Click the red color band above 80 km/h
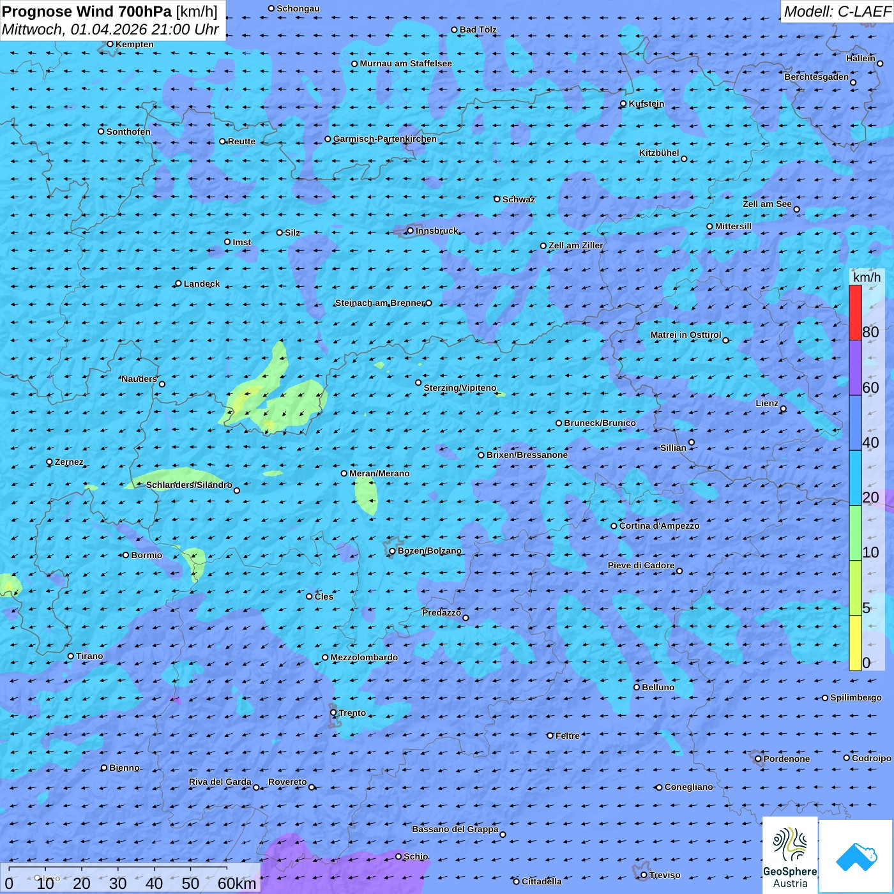Image resolution: width=894 pixels, height=894 pixels. [x=855, y=312]
